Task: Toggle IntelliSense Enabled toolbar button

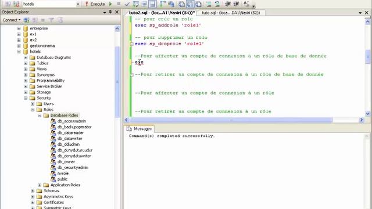Action: click(x=152, y=4)
